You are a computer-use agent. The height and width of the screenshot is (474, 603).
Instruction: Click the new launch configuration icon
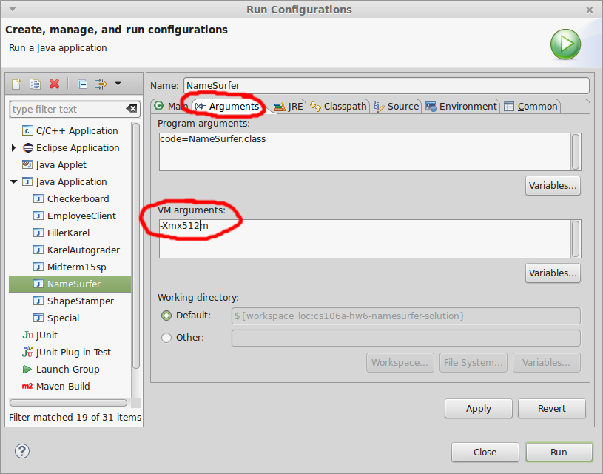[x=16, y=84]
